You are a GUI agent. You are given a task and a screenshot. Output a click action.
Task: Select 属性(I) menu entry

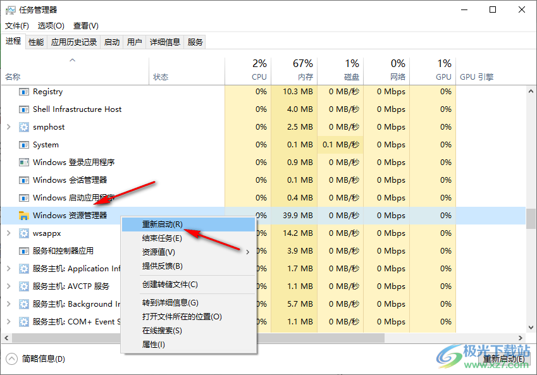[x=188, y=345]
